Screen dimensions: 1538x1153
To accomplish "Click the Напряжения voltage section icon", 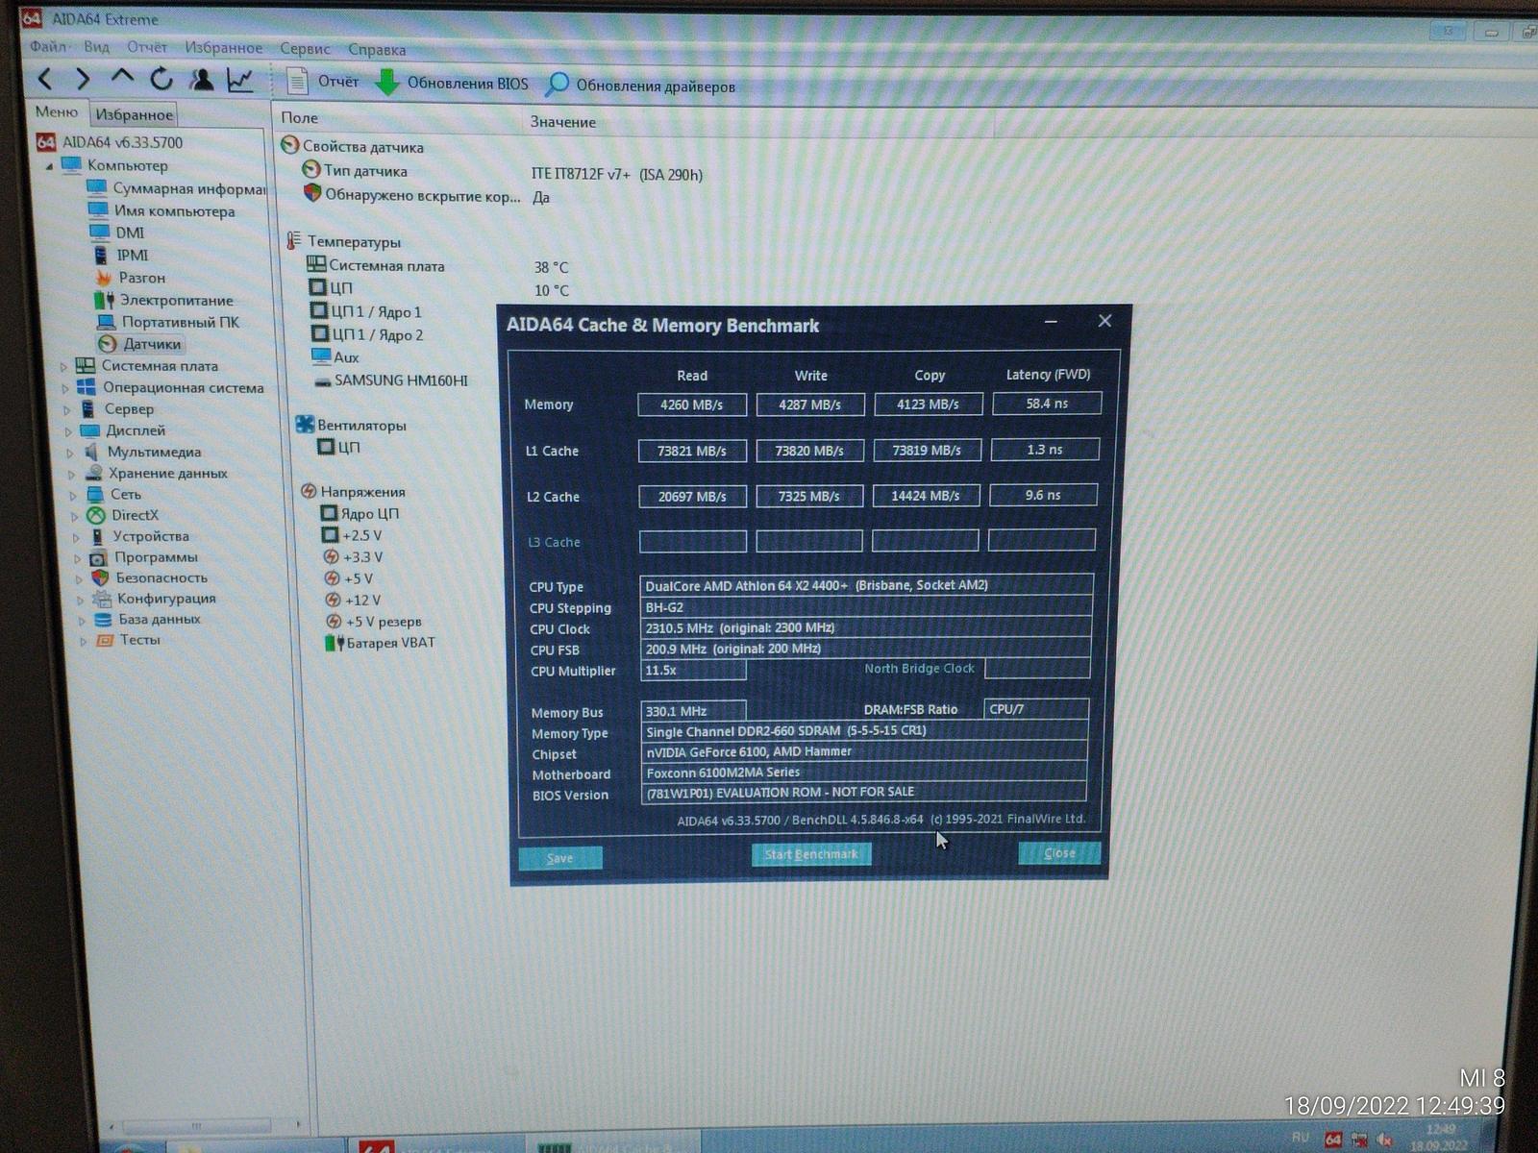I will pos(309,491).
